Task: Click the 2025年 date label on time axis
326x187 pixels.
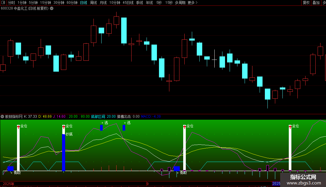Action: tap(9, 184)
